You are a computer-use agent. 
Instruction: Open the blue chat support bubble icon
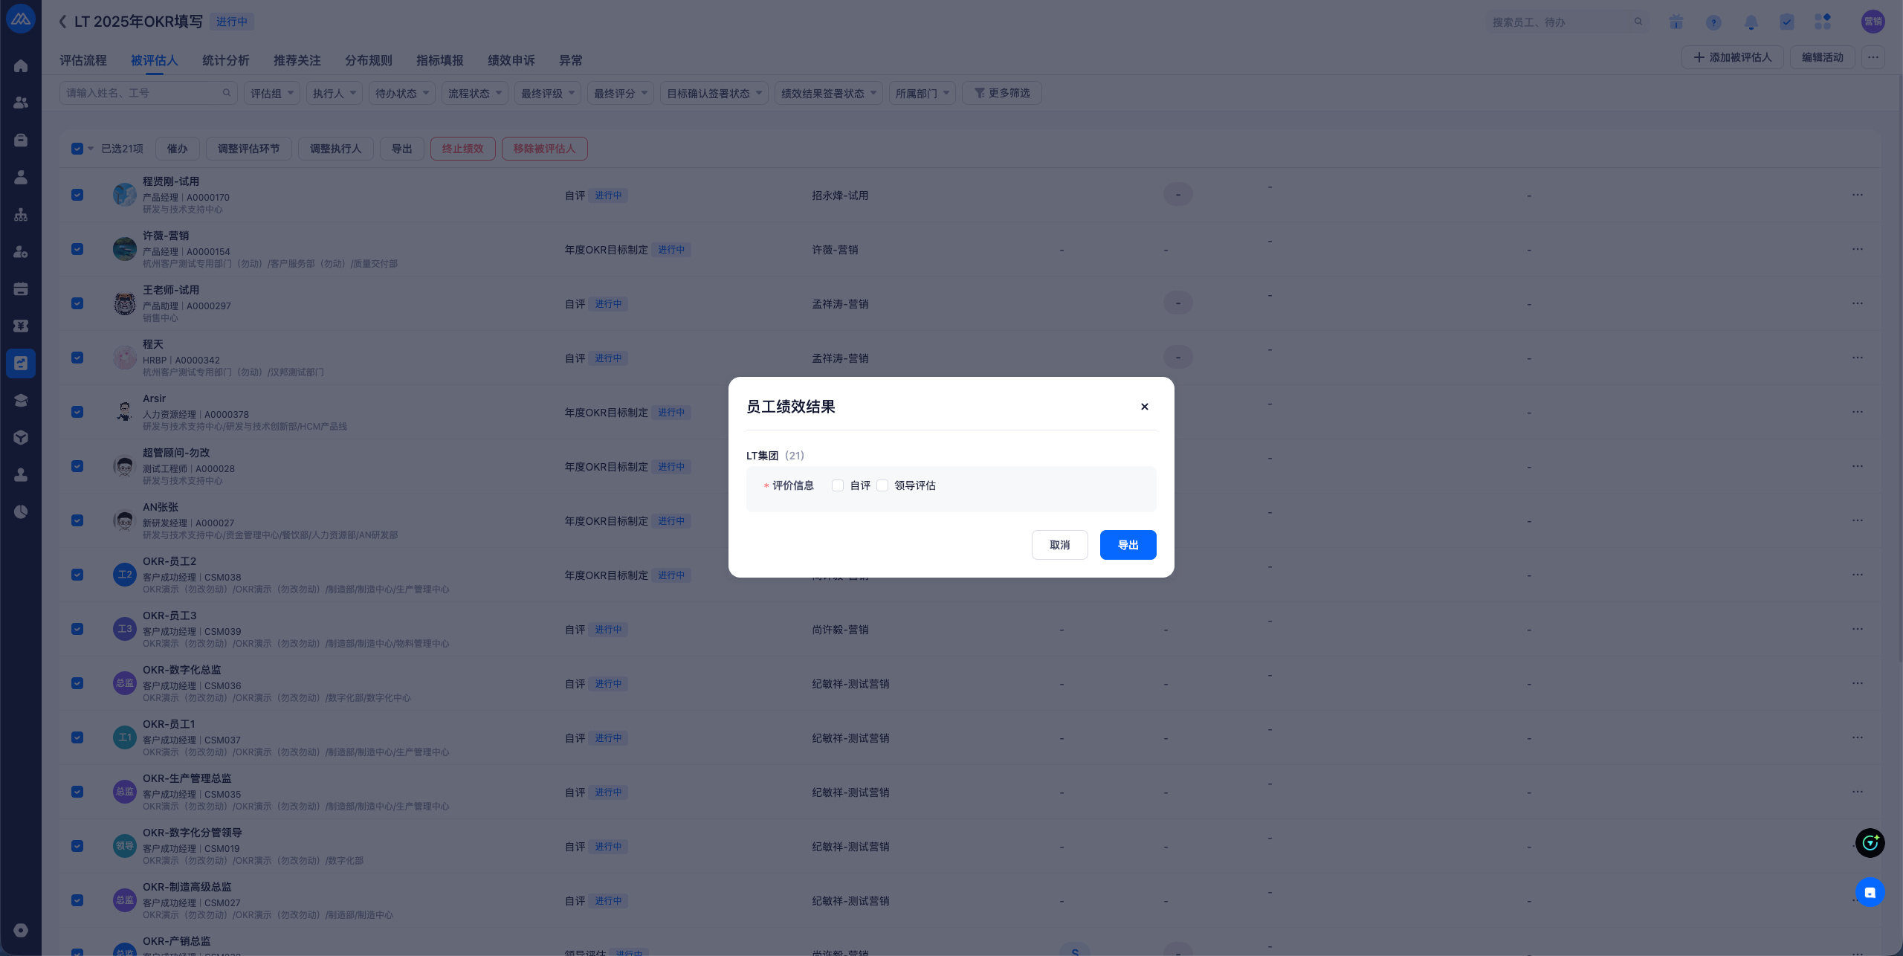tap(1870, 892)
